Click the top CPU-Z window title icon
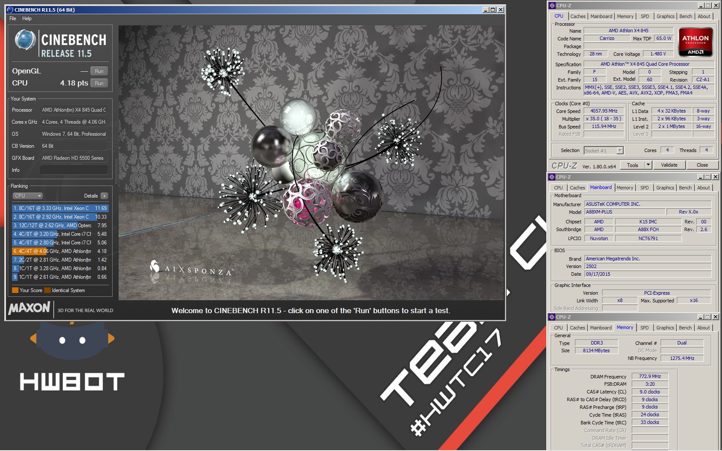 coord(552,6)
